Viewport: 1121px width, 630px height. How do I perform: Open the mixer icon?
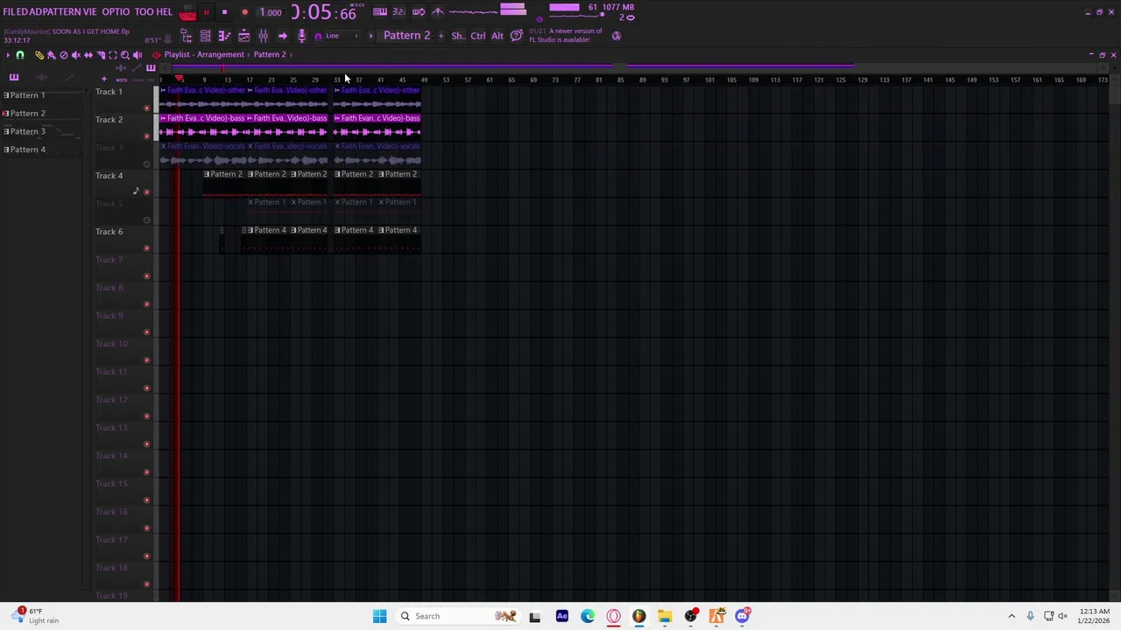pyautogui.click(x=263, y=36)
